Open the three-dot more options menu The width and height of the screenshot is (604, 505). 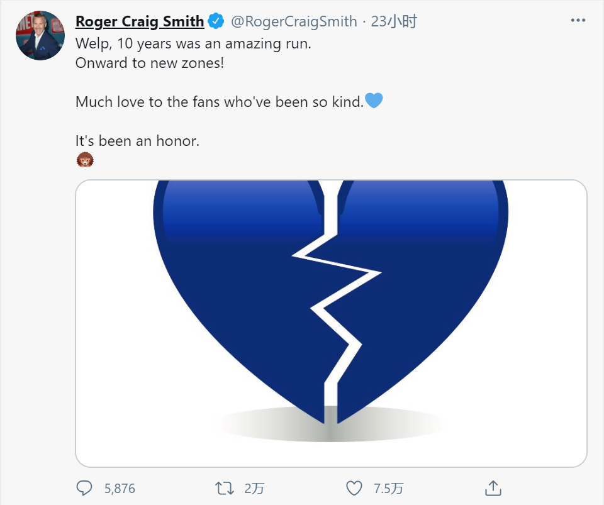point(578,21)
